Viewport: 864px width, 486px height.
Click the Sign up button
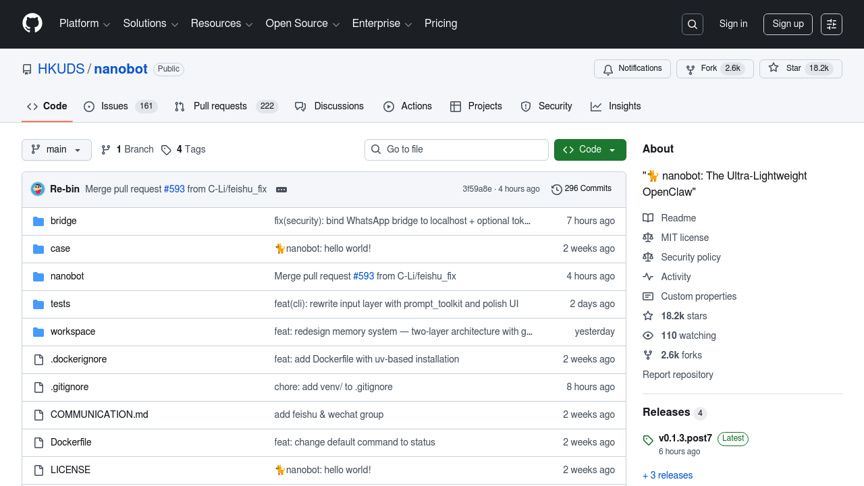788,24
